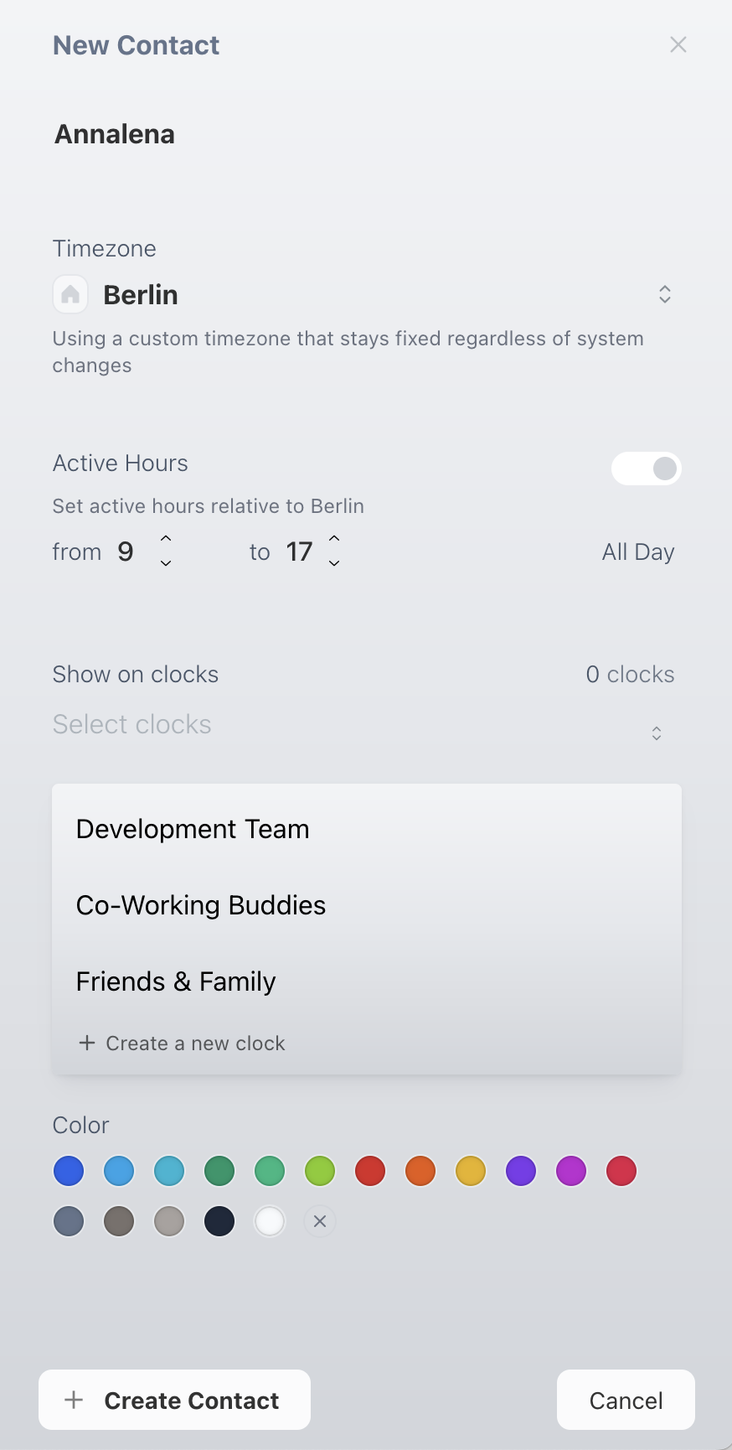Open the Select clocks dropdown
Viewport: 732px width, 1450px height.
[x=367, y=725]
